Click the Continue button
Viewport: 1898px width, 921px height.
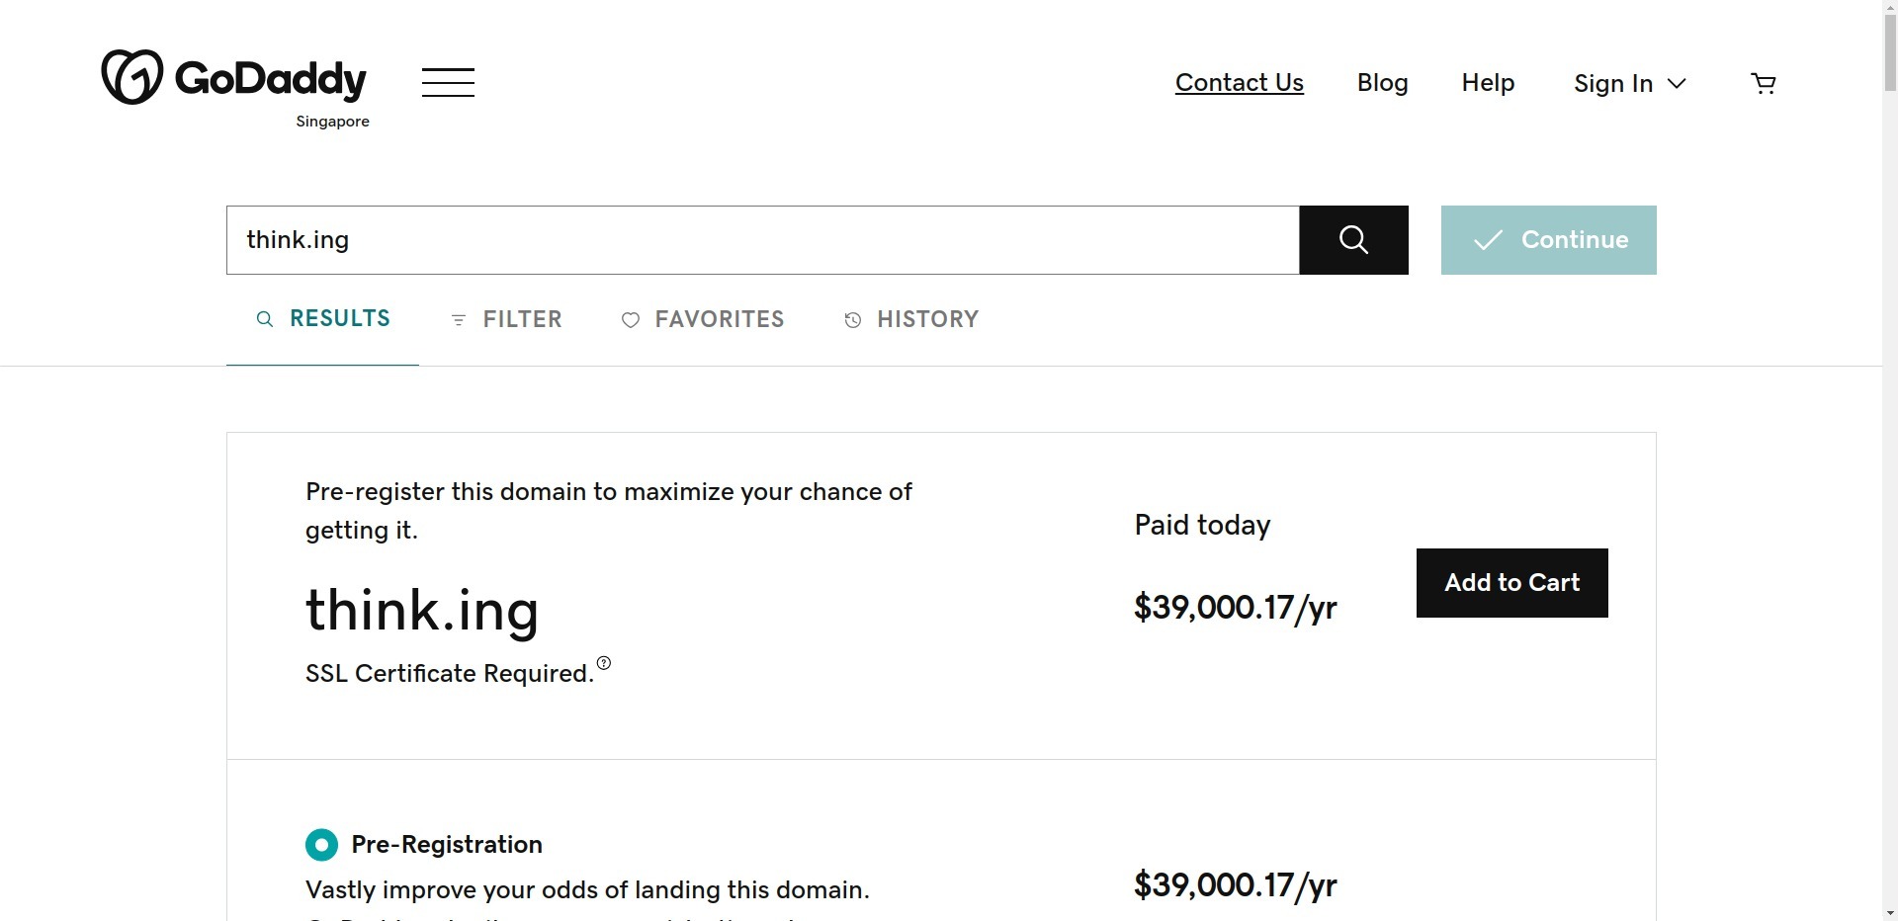click(x=1548, y=240)
